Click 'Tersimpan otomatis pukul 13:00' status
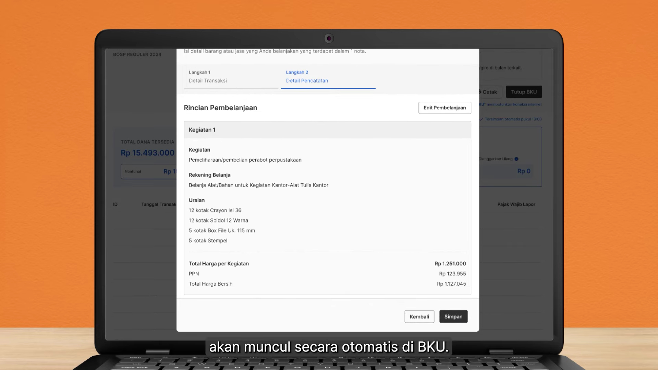Screen dimensions: 658x370 (513, 119)
